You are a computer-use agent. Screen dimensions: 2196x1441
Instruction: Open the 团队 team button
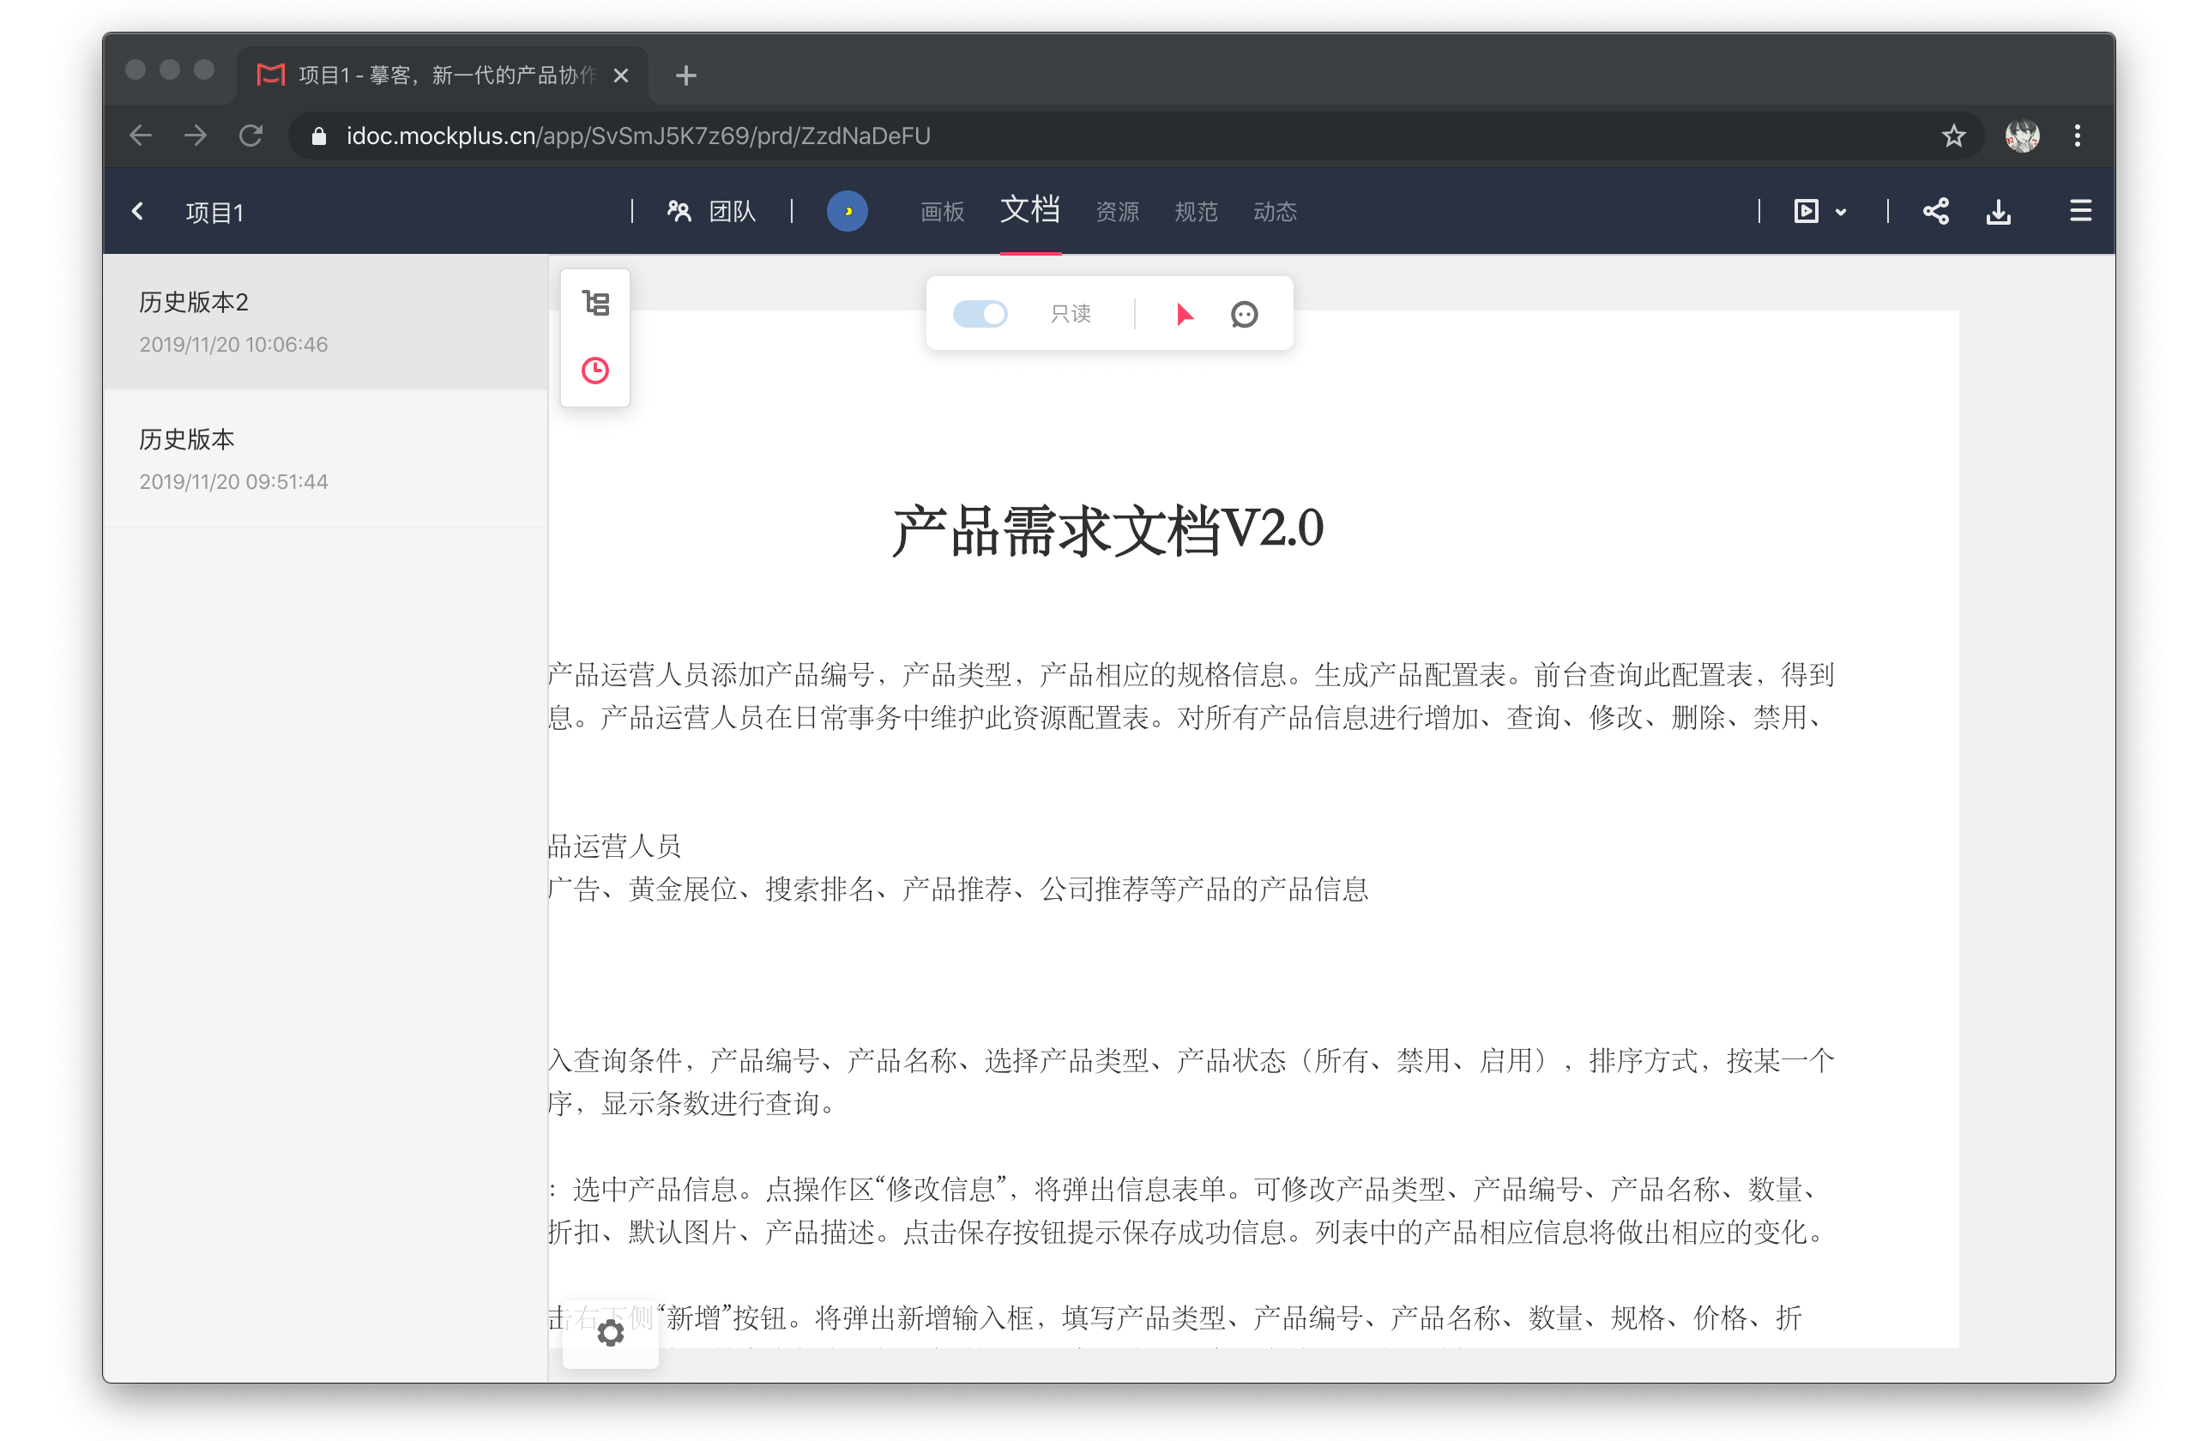(x=711, y=211)
